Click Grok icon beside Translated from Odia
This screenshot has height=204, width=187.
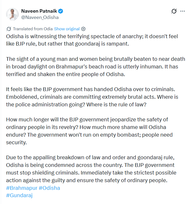(9, 29)
